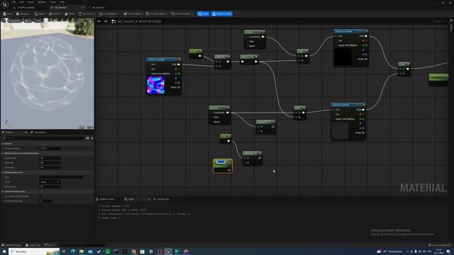Open the Edit menu
Viewport: 454px width, 255px height.
tap(21, 2)
